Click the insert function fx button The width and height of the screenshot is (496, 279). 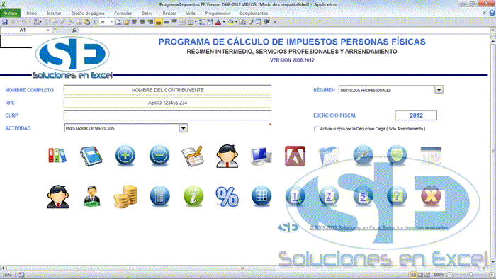click(x=74, y=30)
